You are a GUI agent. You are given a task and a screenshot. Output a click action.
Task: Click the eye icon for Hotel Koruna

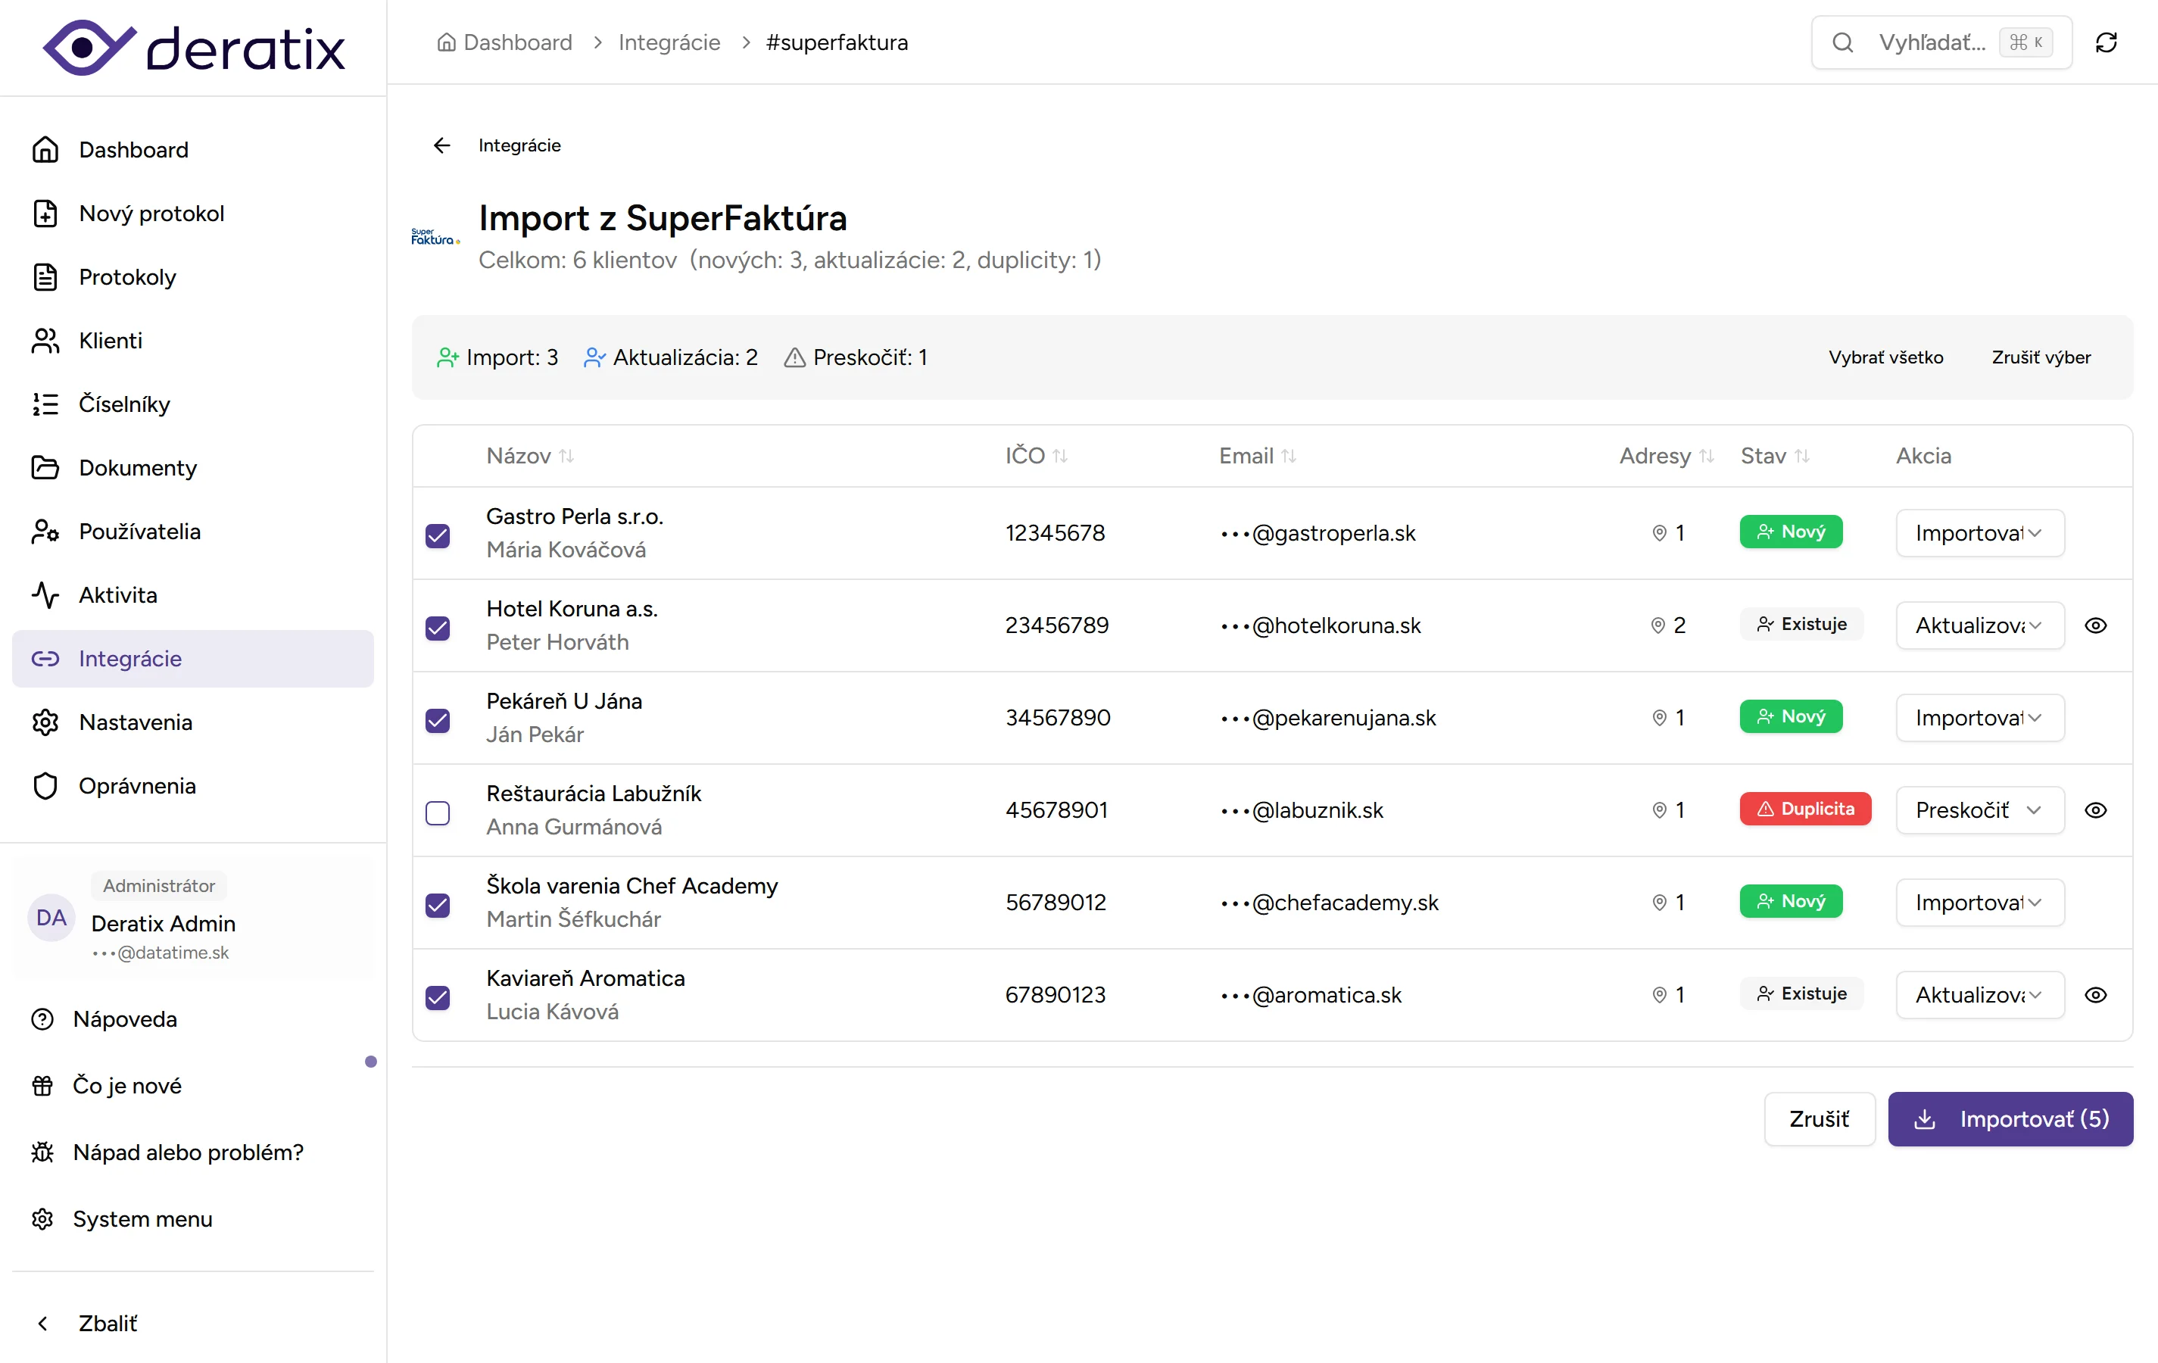click(2094, 625)
